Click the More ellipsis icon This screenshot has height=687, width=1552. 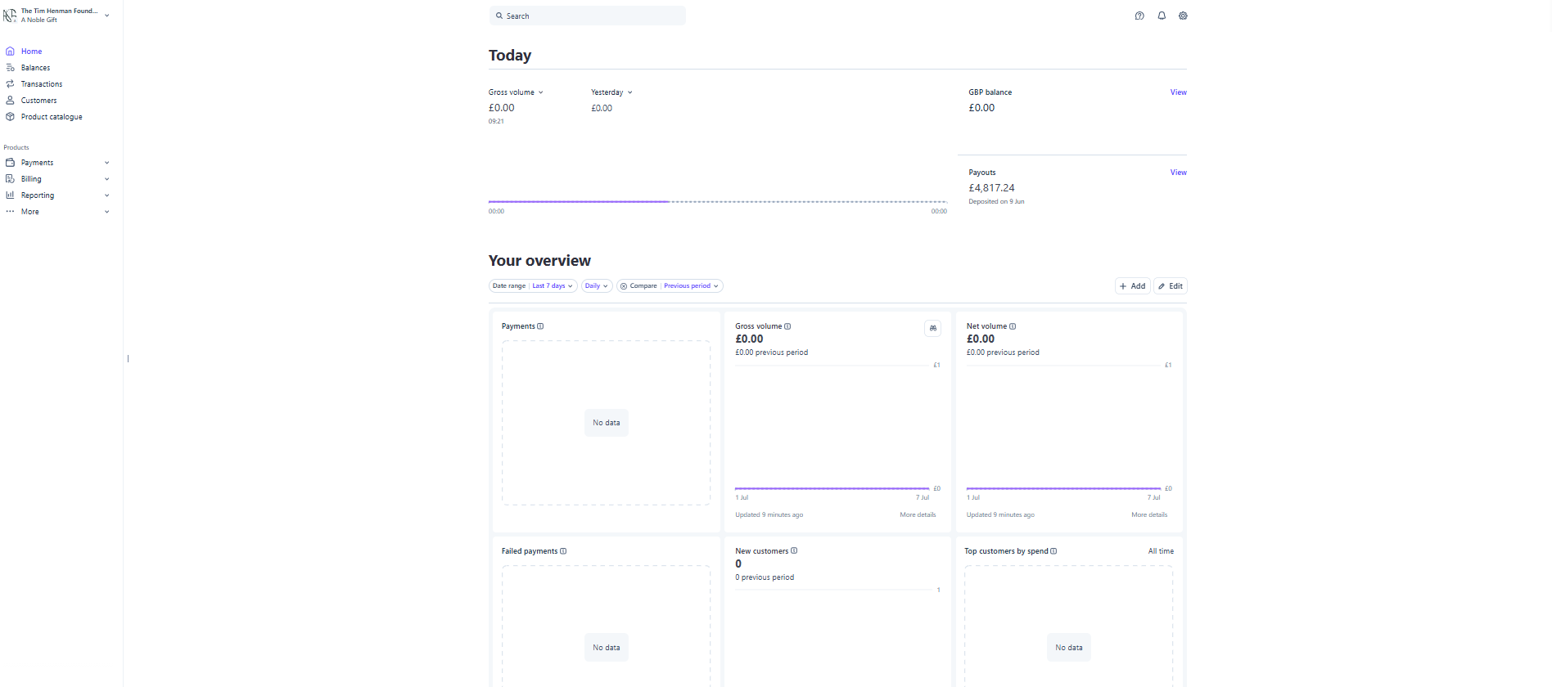10,212
